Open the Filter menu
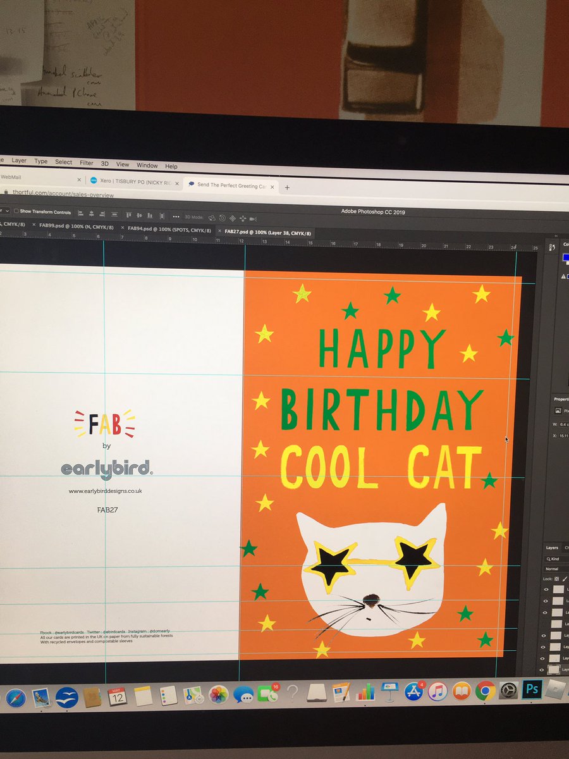 [x=86, y=163]
